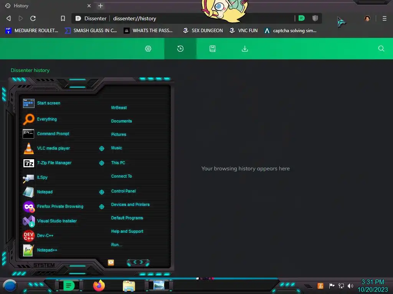Click the shutdown arrows button in start menu
This screenshot has height=294, width=393.
[138, 262]
